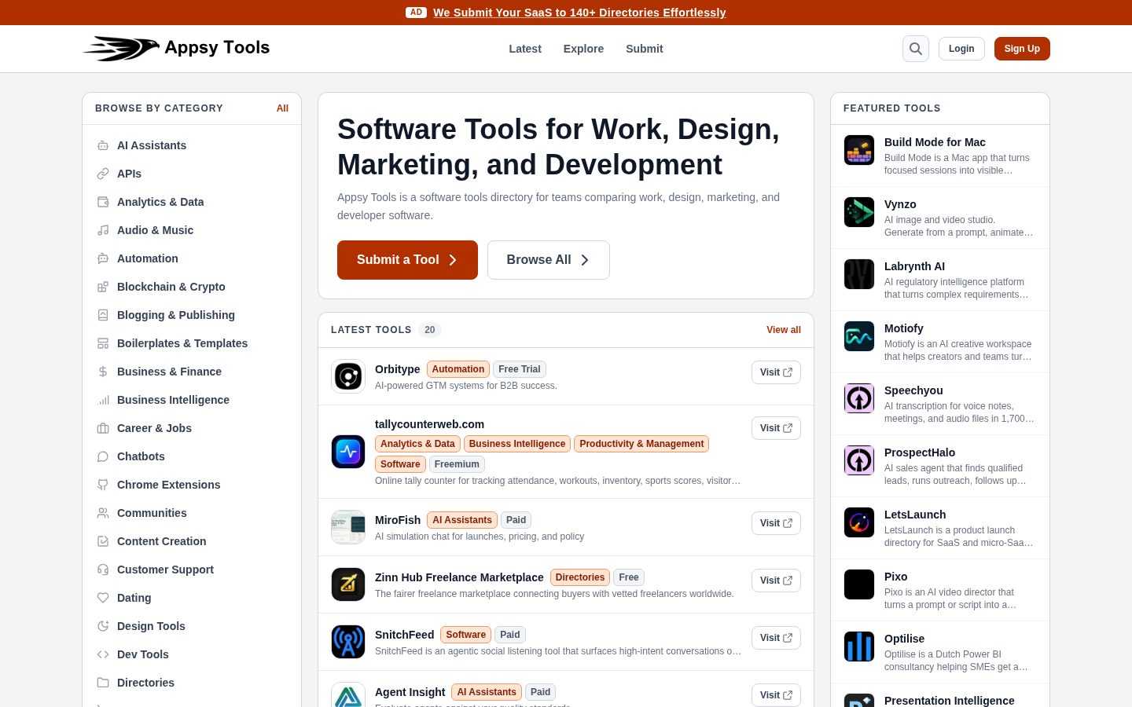Image resolution: width=1132 pixels, height=707 pixels.
Task: Visit tallycounterweb.com external link
Action: tap(776, 428)
